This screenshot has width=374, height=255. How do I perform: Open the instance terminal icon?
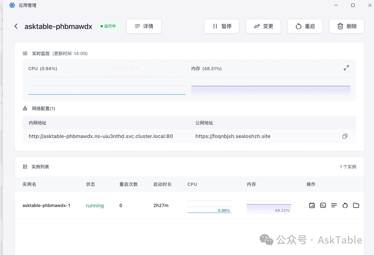pyautogui.click(x=323, y=205)
